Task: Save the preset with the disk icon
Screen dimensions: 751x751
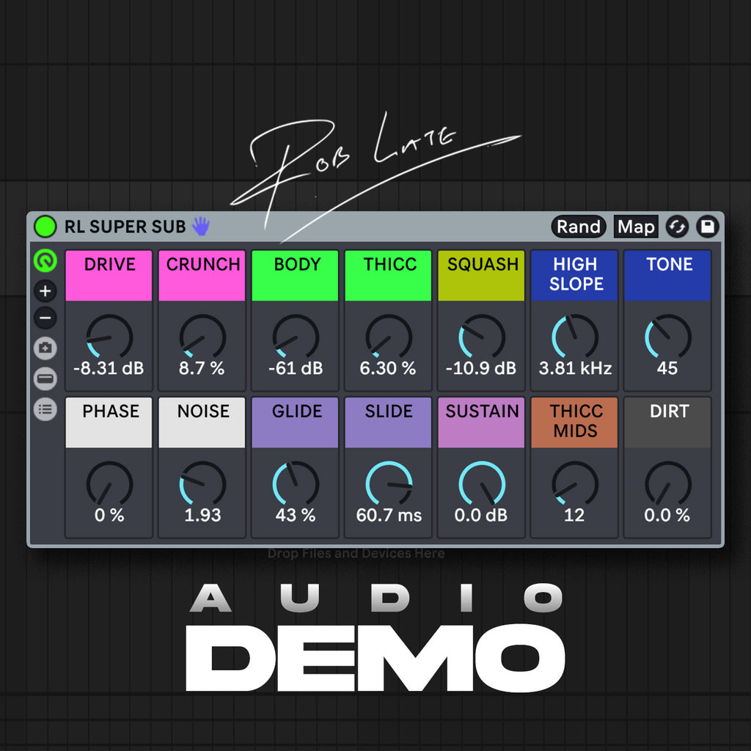Action: pyautogui.click(x=707, y=227)
